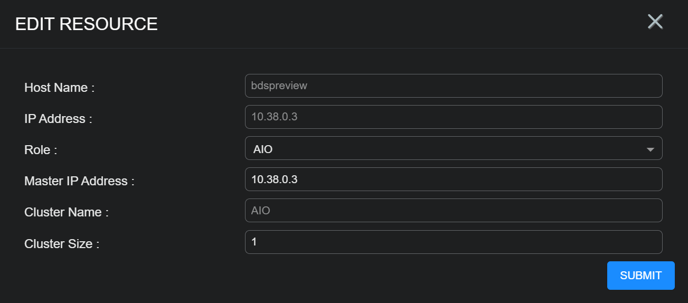
Task: Focus the Host Name input field
Action: click(x=453, y=86)
